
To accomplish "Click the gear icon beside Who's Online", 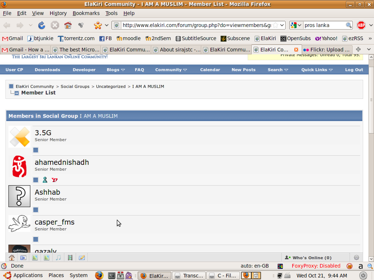I will pyautogui.click(x=356, y=258).
